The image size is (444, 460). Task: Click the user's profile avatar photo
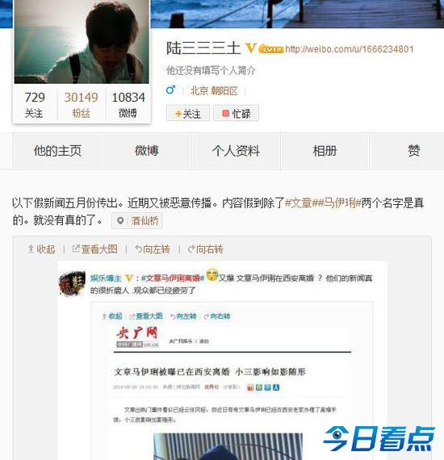(x=82, y=42)
